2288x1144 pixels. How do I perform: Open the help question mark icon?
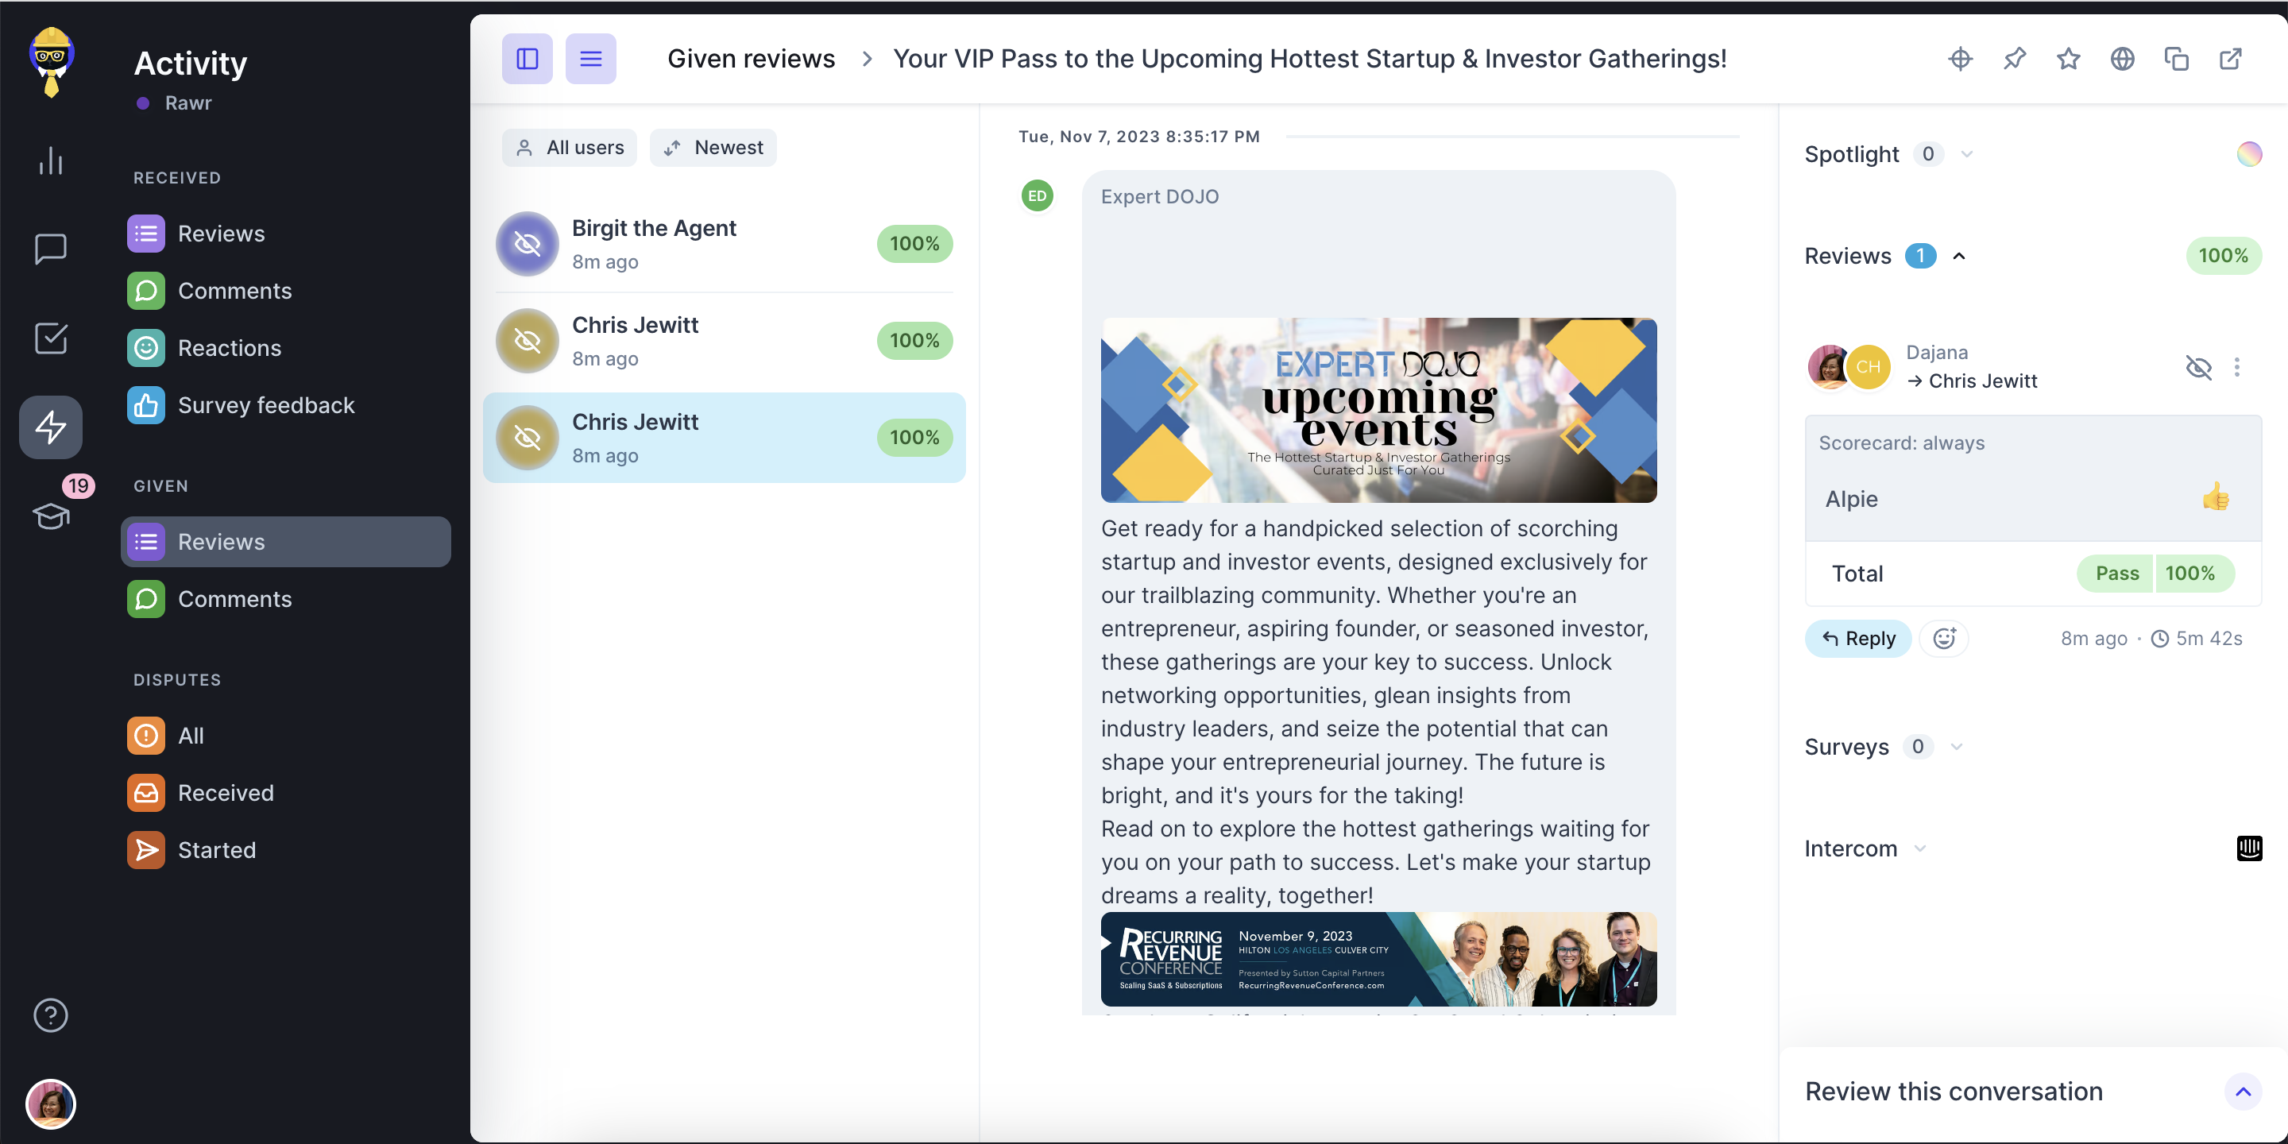coord(51,1015)
